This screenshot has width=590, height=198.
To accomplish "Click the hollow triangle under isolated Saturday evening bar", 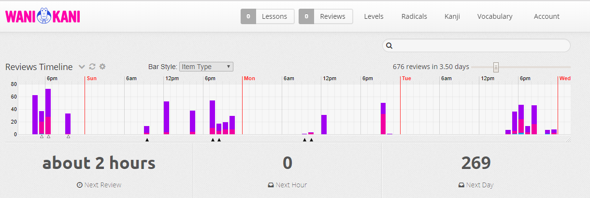I will (x=68, y=137).
